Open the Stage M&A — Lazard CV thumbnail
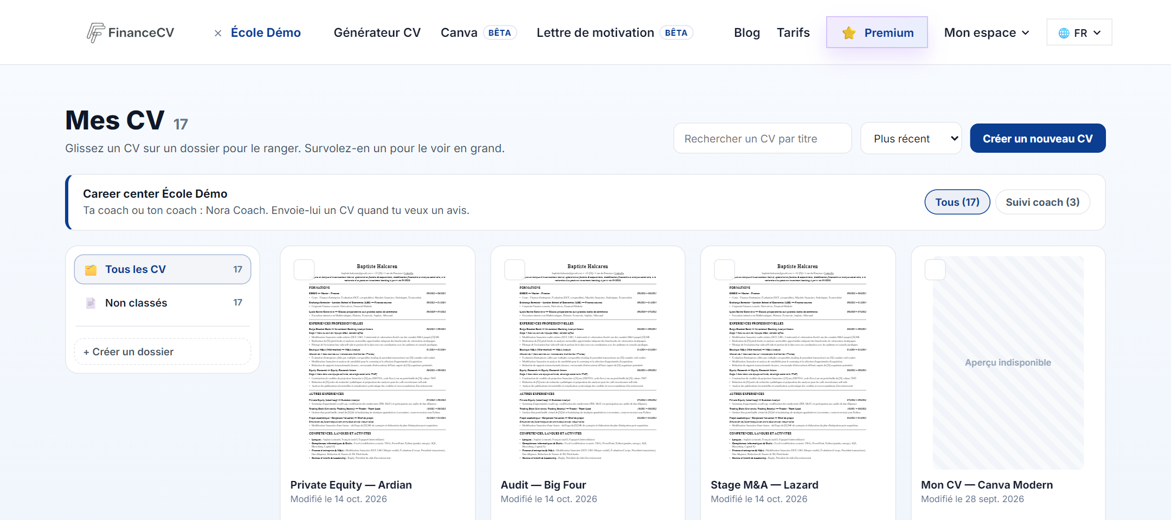This screenshot has height=520, width=1171. [x=797, y=363]
